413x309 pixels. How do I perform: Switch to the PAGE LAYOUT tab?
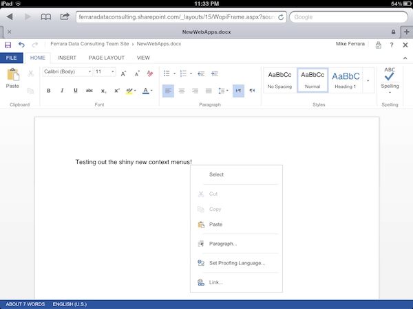point(107,58)
